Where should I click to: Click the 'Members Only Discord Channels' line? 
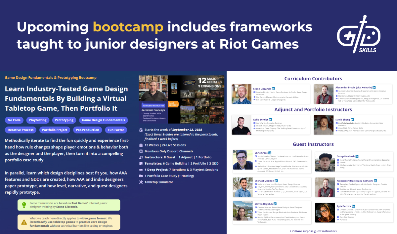pos(168,151)
